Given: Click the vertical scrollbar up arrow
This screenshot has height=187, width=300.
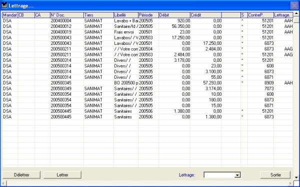Looking at the screenshot, I should tap(296, 14).
